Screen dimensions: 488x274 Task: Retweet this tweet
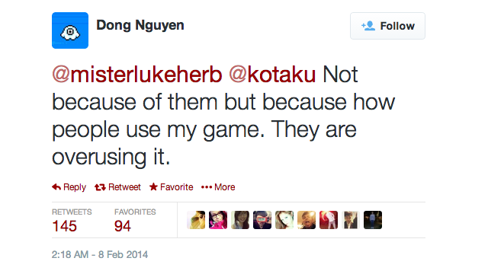(117, 187)
